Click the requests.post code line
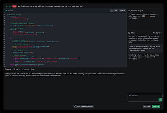Viewport: 167px width, 113px height. click(x=35, y=42)
